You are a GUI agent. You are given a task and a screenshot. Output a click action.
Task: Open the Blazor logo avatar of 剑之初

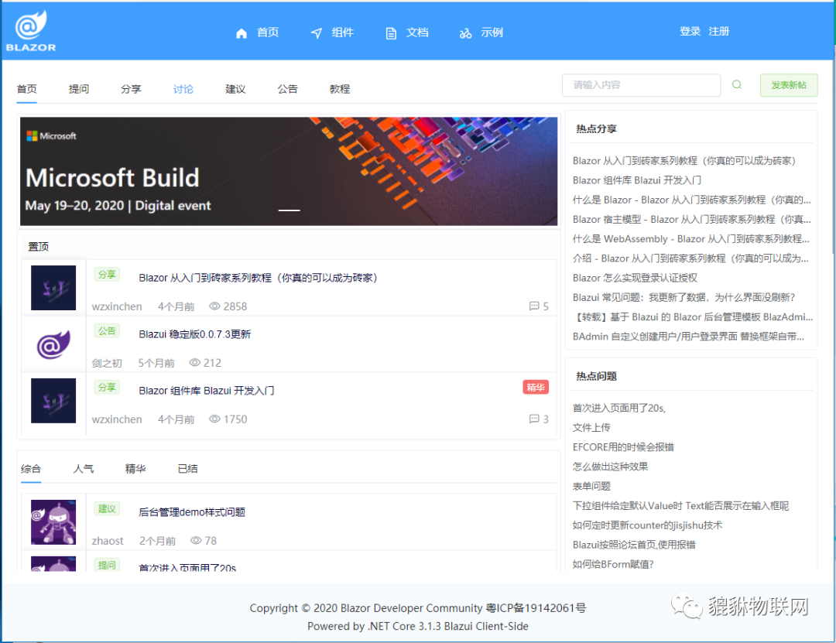pos(53,344)
